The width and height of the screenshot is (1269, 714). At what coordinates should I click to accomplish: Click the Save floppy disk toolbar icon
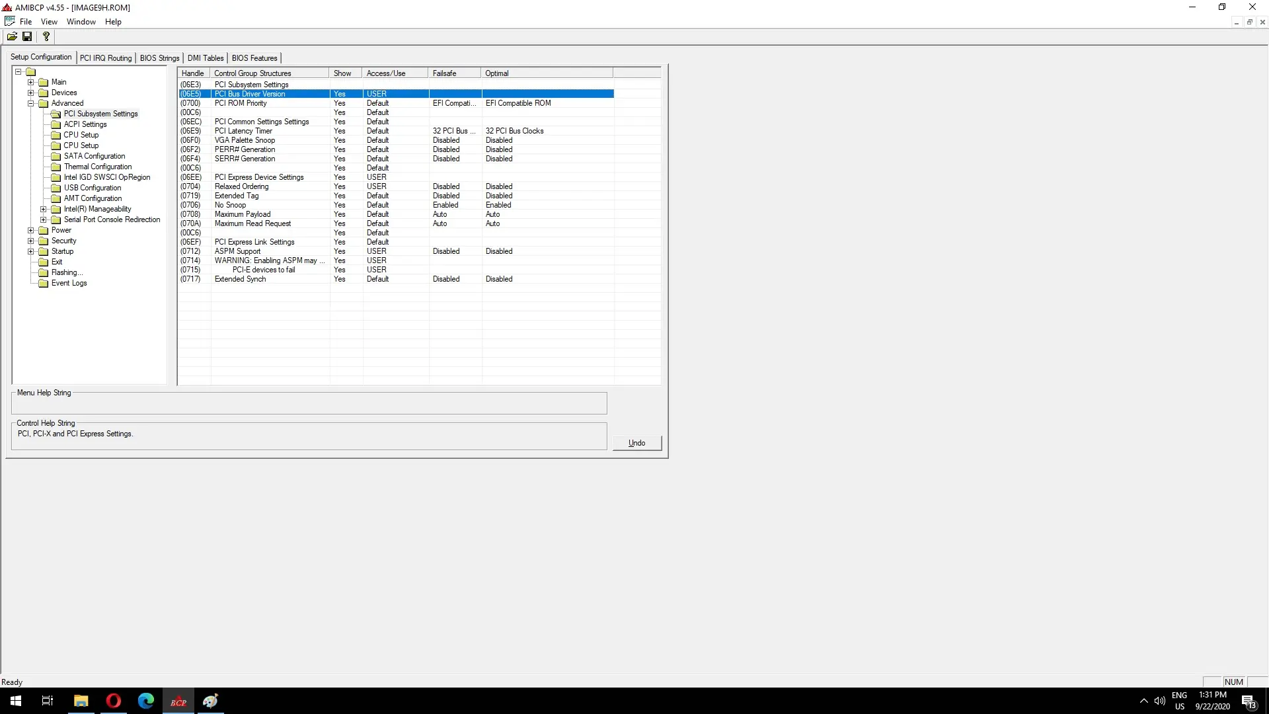coord(27,36)
